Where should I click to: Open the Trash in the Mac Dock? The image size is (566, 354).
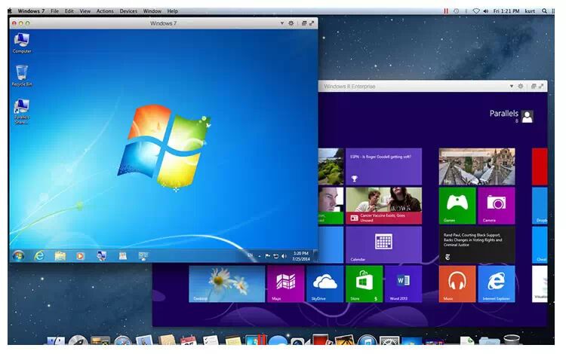click(x=511, y=340)
